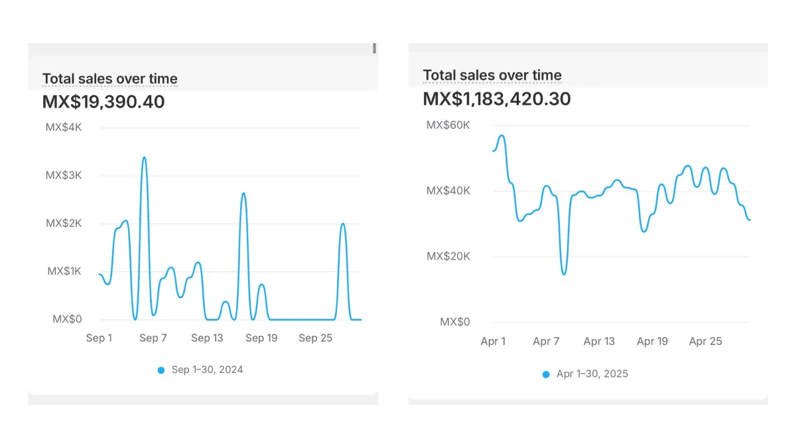796x448 pixels.
Task: Click the highest peak in the September chart
Action: point(144,158)
